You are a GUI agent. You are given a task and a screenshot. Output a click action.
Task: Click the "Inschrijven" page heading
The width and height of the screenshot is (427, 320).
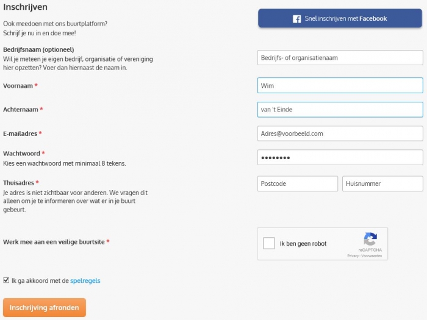click(25, 7)
